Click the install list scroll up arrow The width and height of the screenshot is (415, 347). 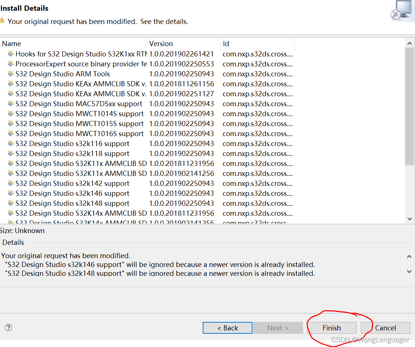[409, 44]
